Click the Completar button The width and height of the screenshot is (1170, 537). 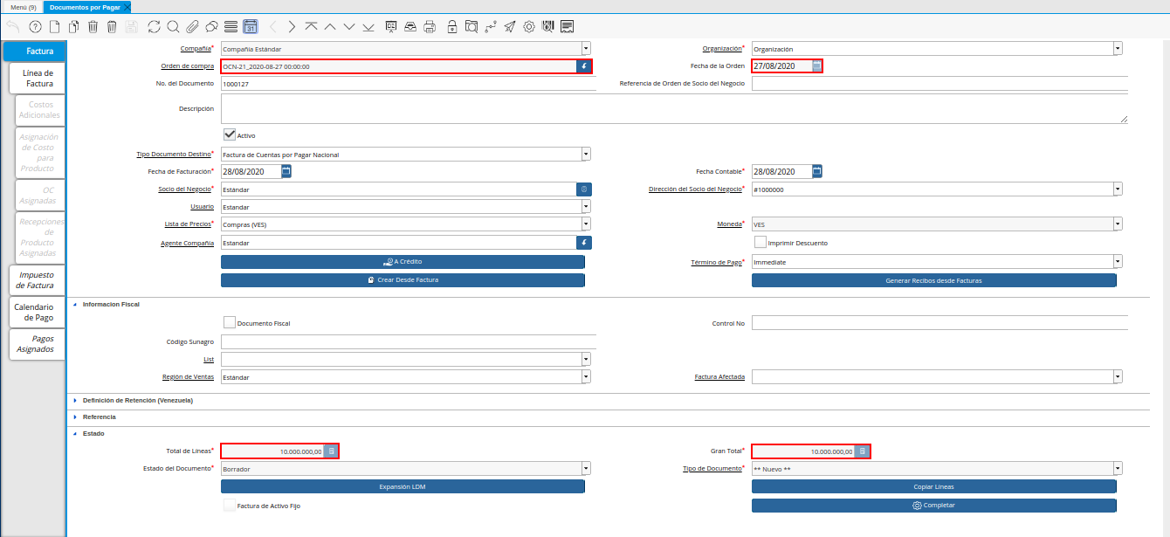(x=933, y=506)
